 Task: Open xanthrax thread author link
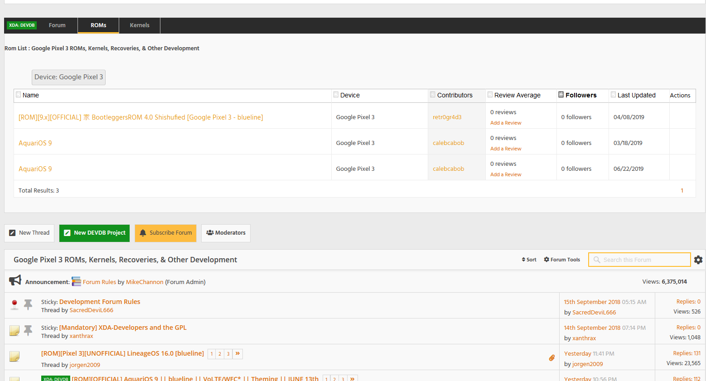coord(82,336)
